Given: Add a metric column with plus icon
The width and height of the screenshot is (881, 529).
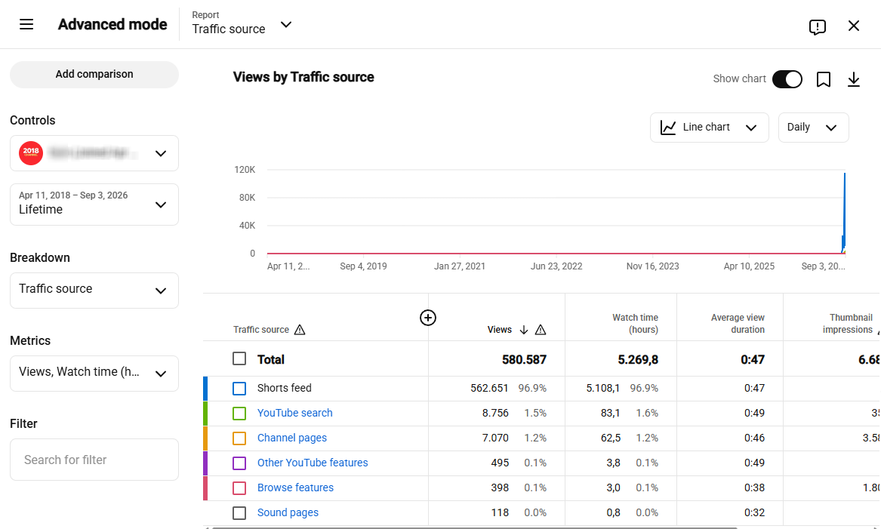Looking at the screenshot, I should [x=427, y=318].
